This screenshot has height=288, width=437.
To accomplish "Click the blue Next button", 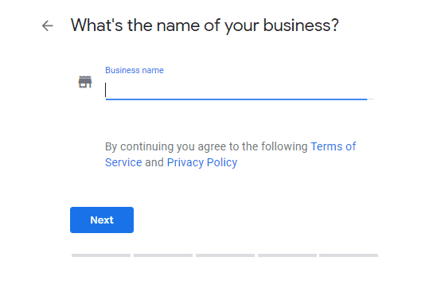I will (102, 220).
